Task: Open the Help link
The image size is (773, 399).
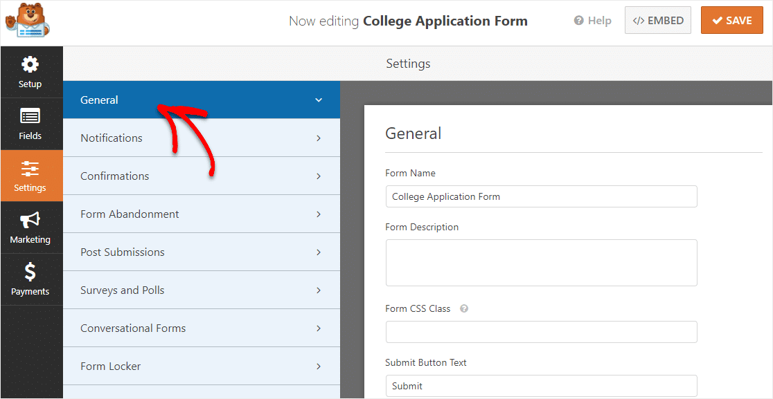Action: tap(593, 21)
